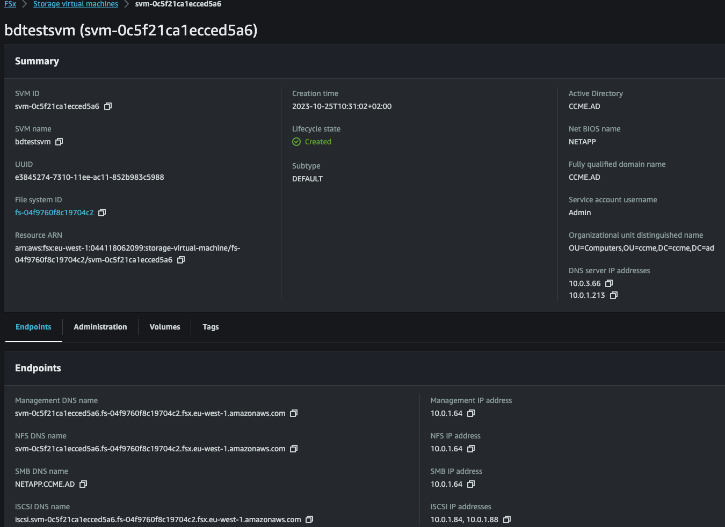Select the Tags tab
The image size is (725, 527).
pyautogui.click(x=211, y=327)
